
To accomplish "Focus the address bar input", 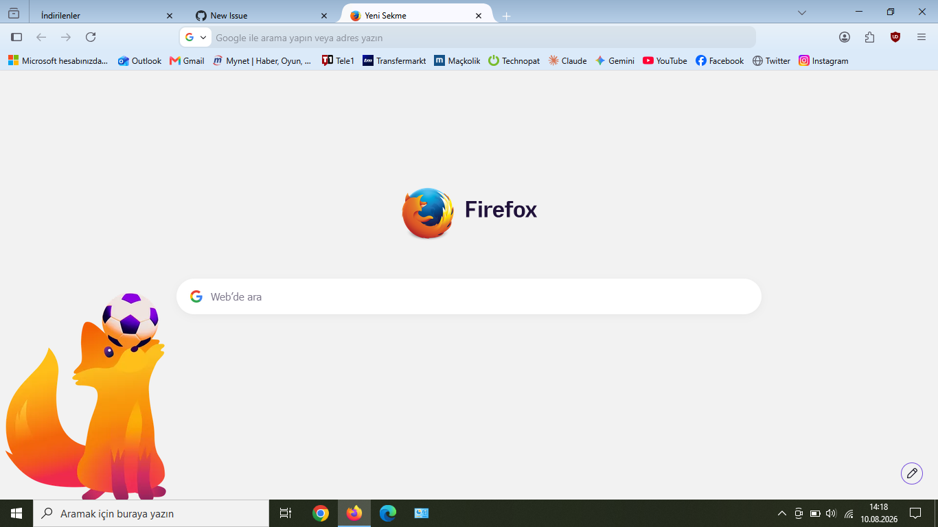I will click(483, 38).
